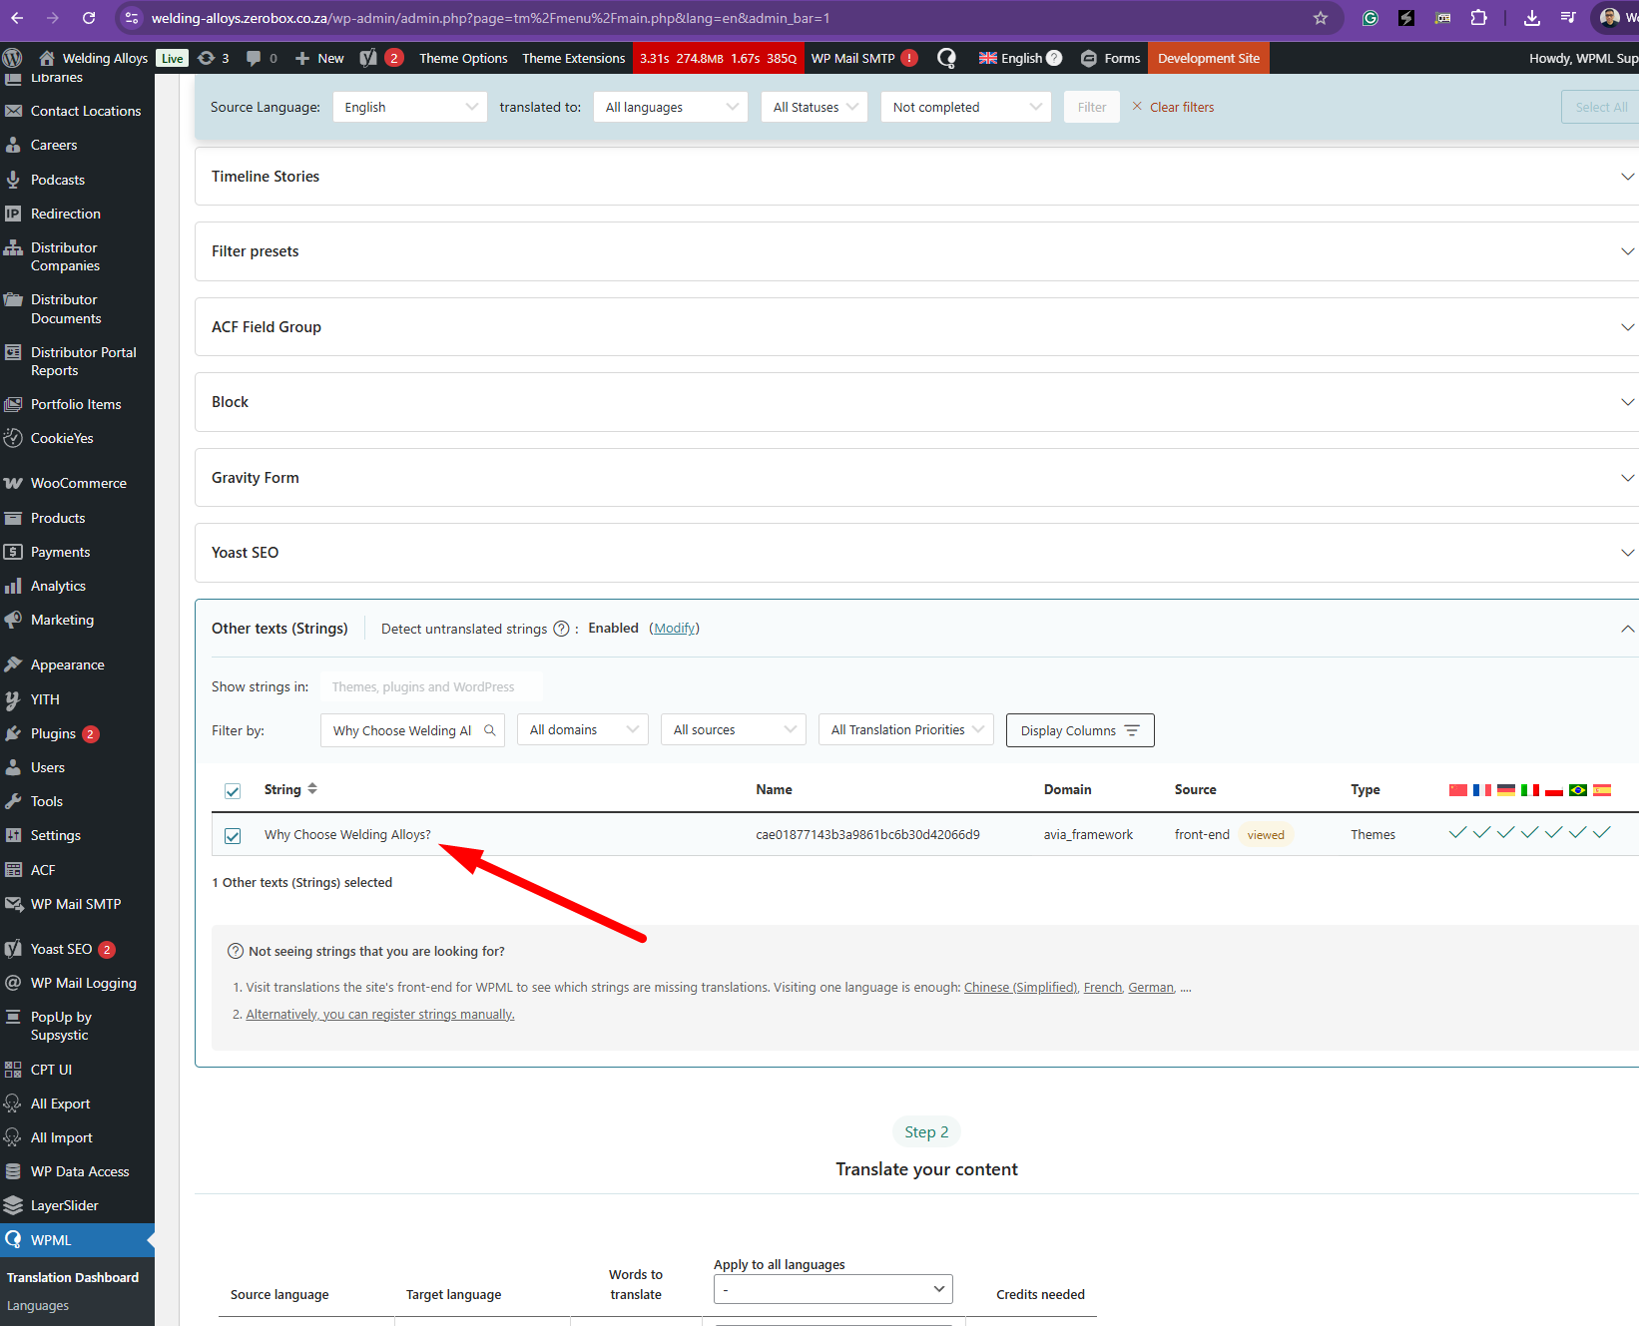The height and width of the screenshot is (1326, 1639).
Task: Open the browser downloads icon
Action: coord(1531,18)
